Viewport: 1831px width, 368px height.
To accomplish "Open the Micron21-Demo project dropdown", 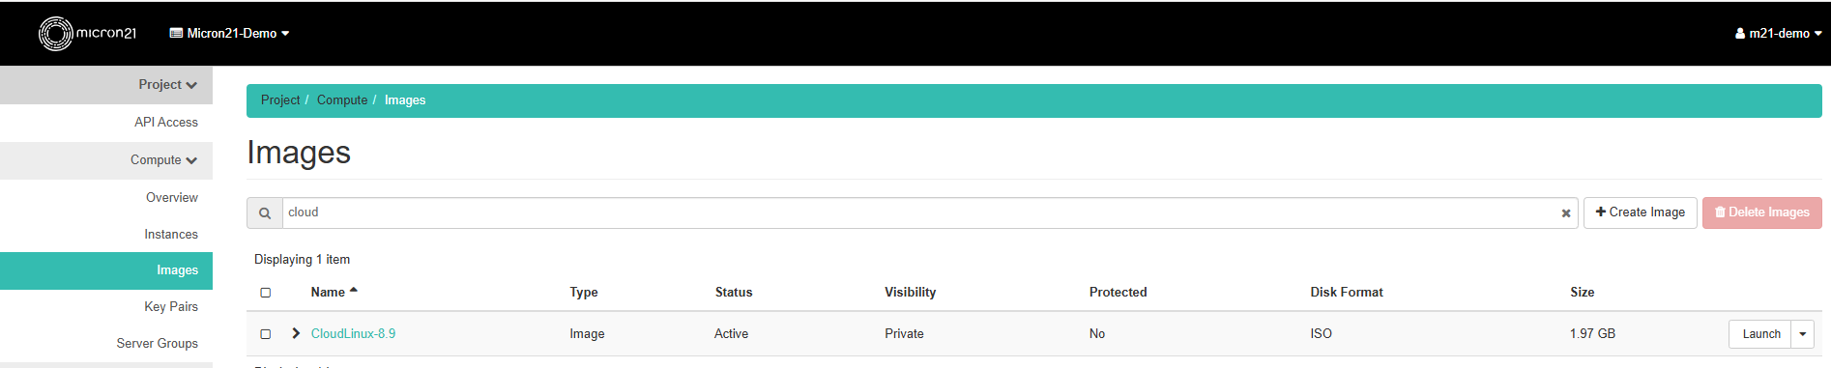I will [x=229, y=33].
